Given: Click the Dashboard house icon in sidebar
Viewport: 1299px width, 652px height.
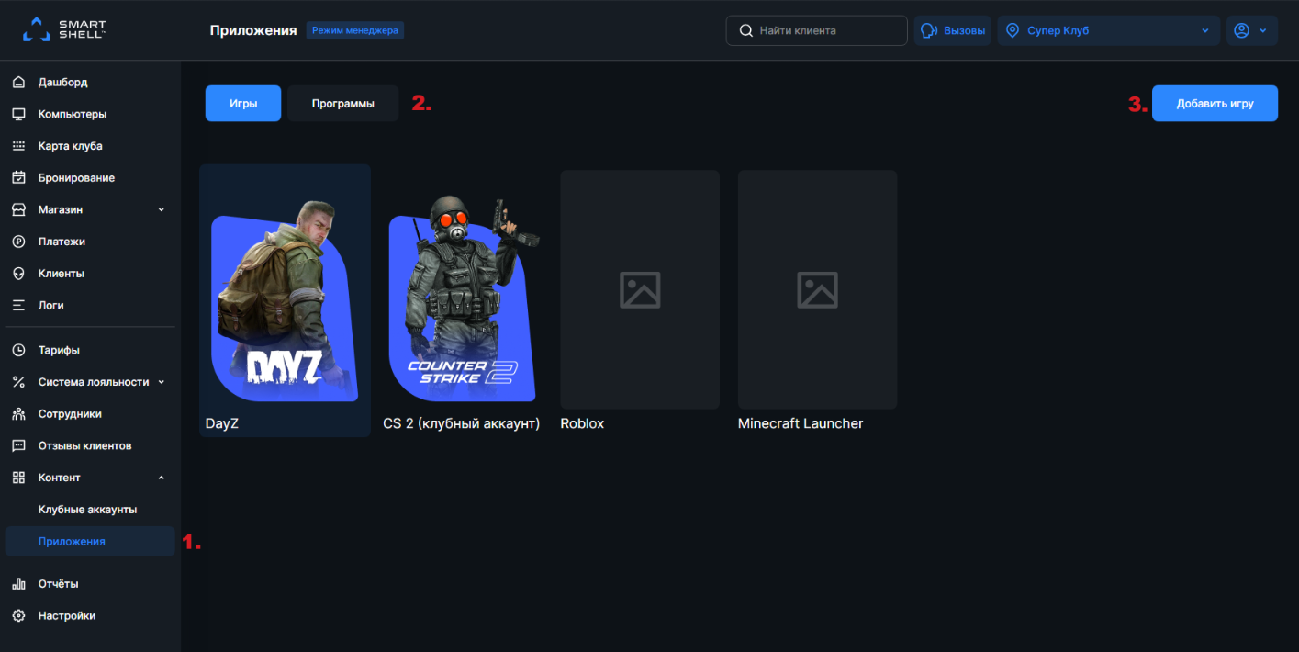Looking at the screenshot, I should [18, 83].
